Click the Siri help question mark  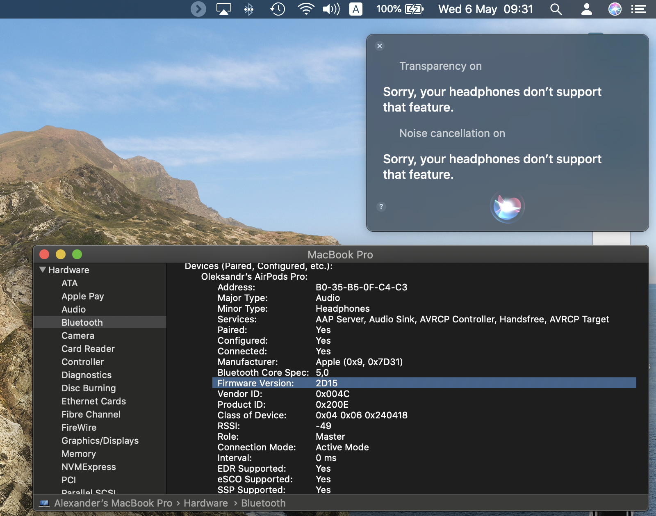coord(381,207)
